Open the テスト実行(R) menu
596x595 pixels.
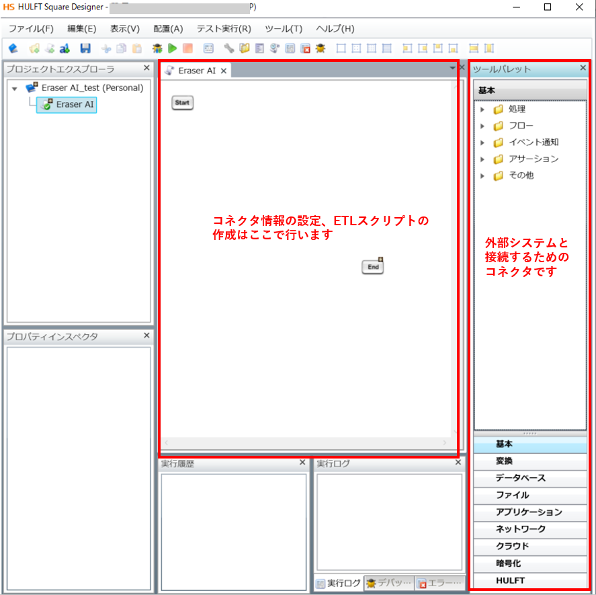tap(224, 29)
